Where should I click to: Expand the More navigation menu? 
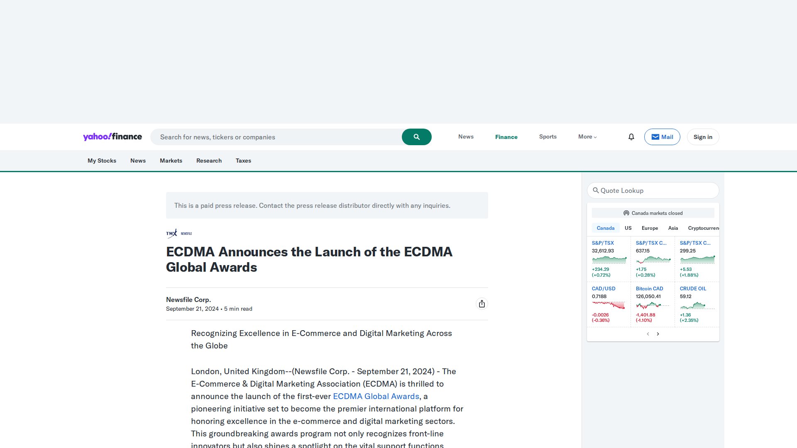587,136
